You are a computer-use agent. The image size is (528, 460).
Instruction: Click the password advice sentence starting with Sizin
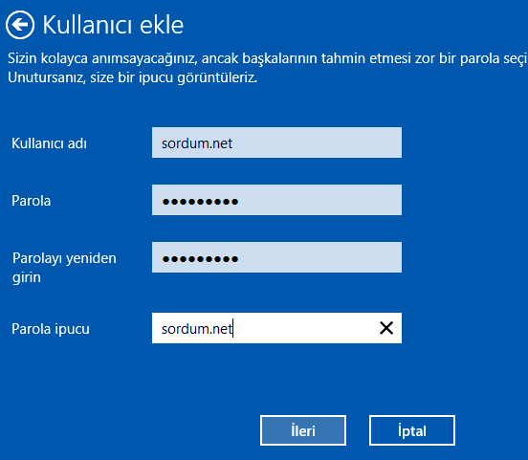pyautogui.click(x=267, y=58)
